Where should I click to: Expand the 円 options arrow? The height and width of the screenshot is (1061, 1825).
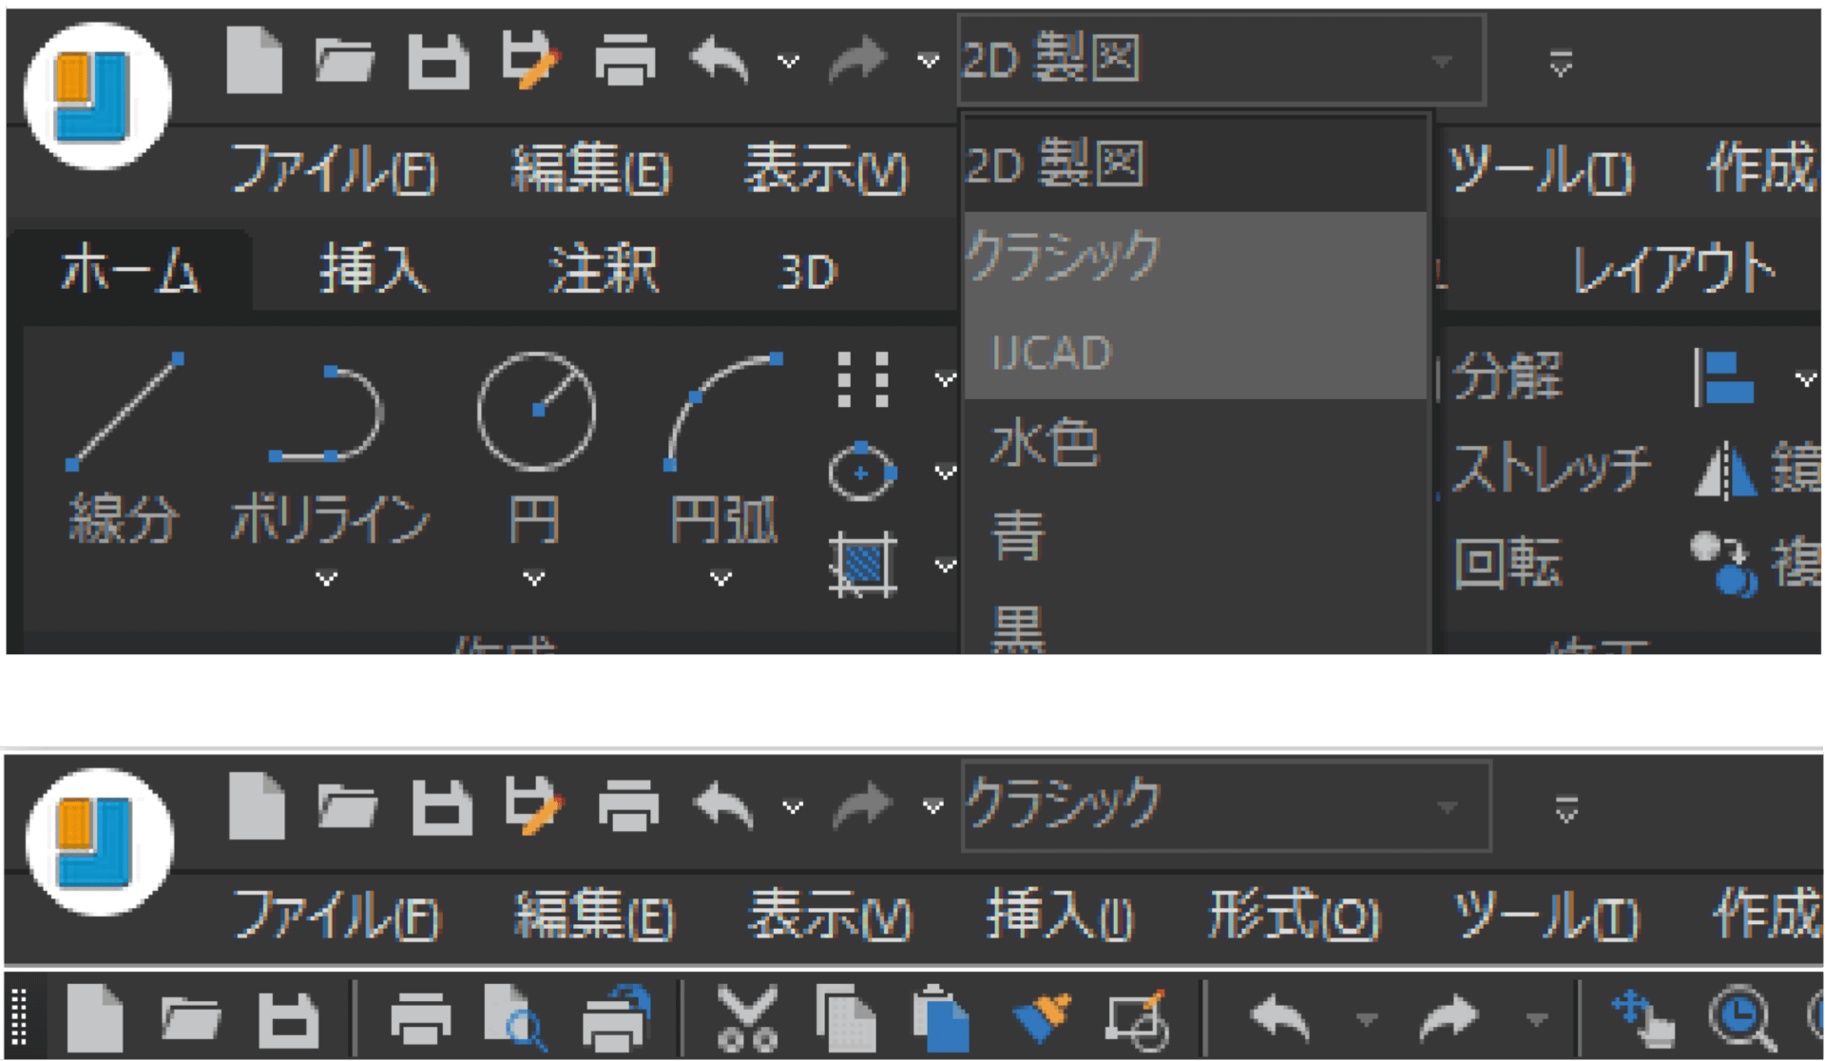pos(534,578)
